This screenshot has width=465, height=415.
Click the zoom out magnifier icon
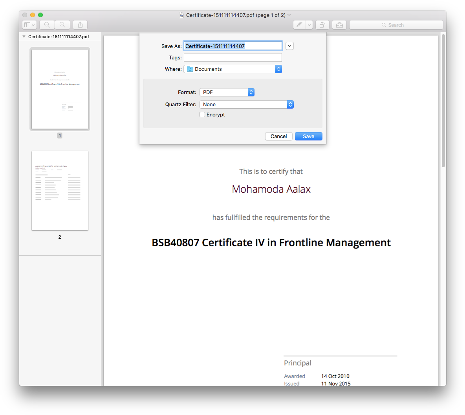(47, 25)
